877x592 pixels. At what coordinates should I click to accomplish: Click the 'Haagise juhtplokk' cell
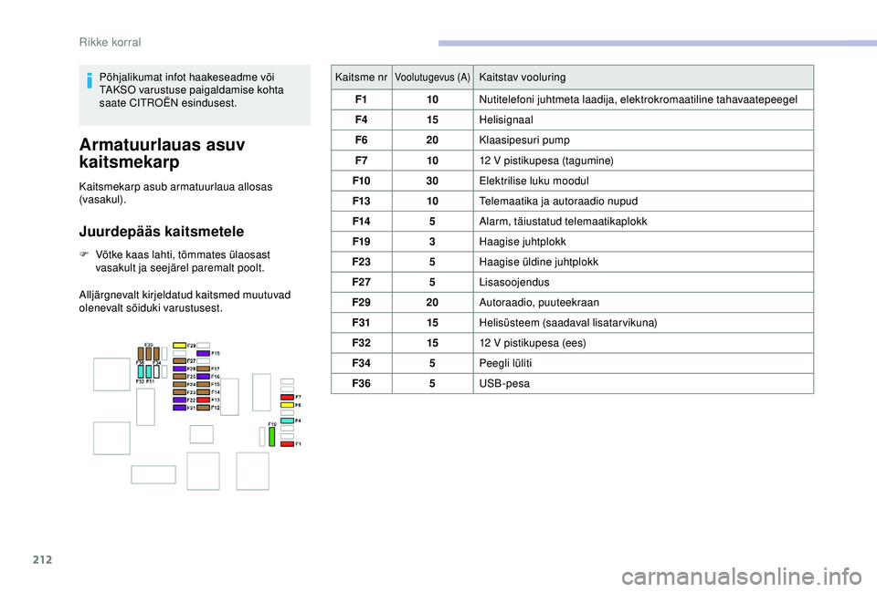point(643,241)
